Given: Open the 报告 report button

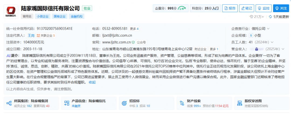Looking at the screenshot, I should [x=230, y=8].
